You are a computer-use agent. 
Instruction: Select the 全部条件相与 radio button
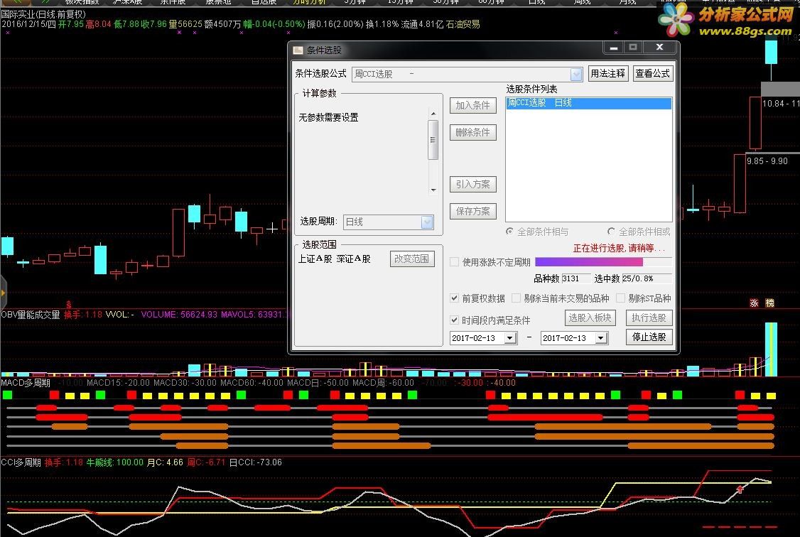click(509, 232)
